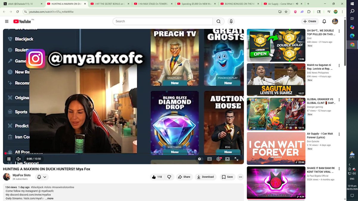The width and height of the screenshot is (358, 201).
Task: Open the Chrome three-dot menu
Action: click(x=342, y=12)
